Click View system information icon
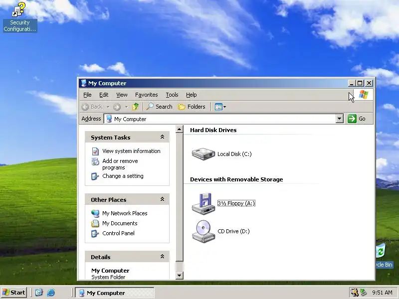The width and height of the screenshot is (399, 299). 95,151
